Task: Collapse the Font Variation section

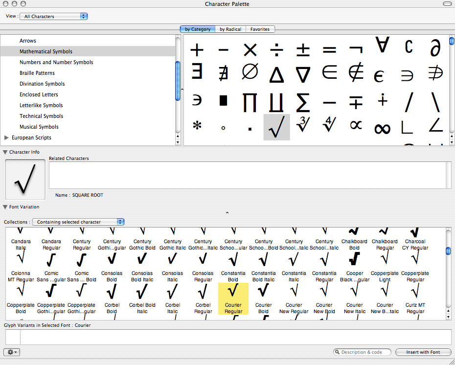Action: pyautogui.click(x=5, y=207)
